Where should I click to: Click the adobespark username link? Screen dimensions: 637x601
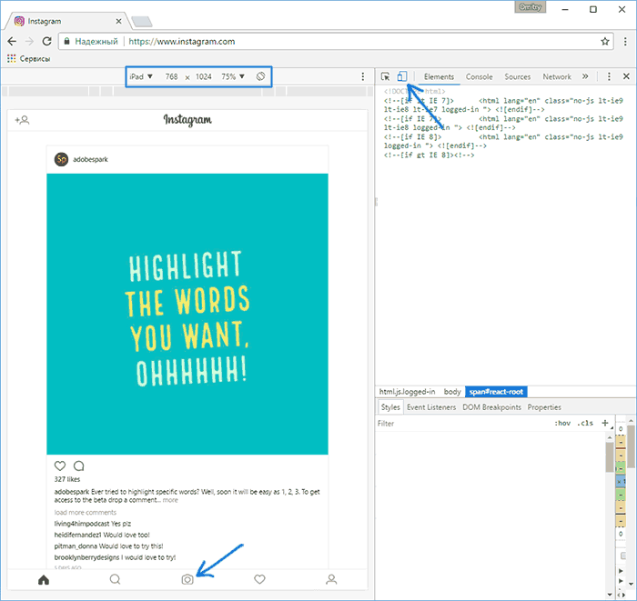click(x=91, y=158)
